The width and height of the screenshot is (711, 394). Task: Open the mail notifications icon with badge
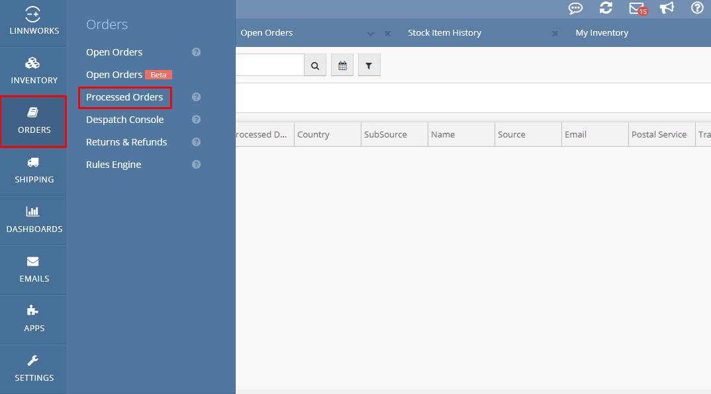638,9
